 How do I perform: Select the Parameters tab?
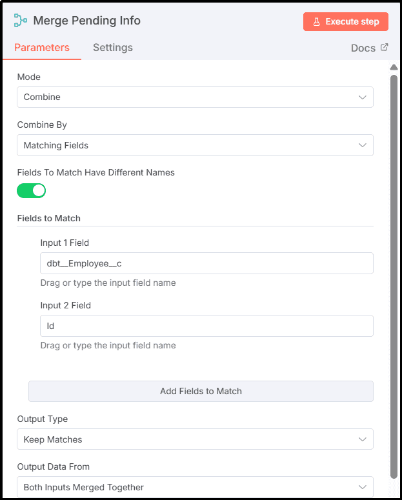coord(42,48)
